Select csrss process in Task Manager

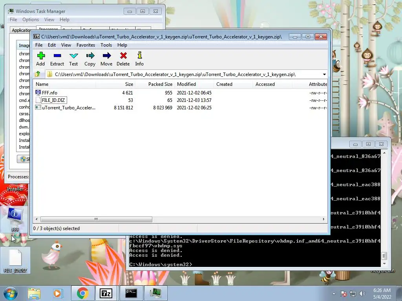[x=24, y=114]
